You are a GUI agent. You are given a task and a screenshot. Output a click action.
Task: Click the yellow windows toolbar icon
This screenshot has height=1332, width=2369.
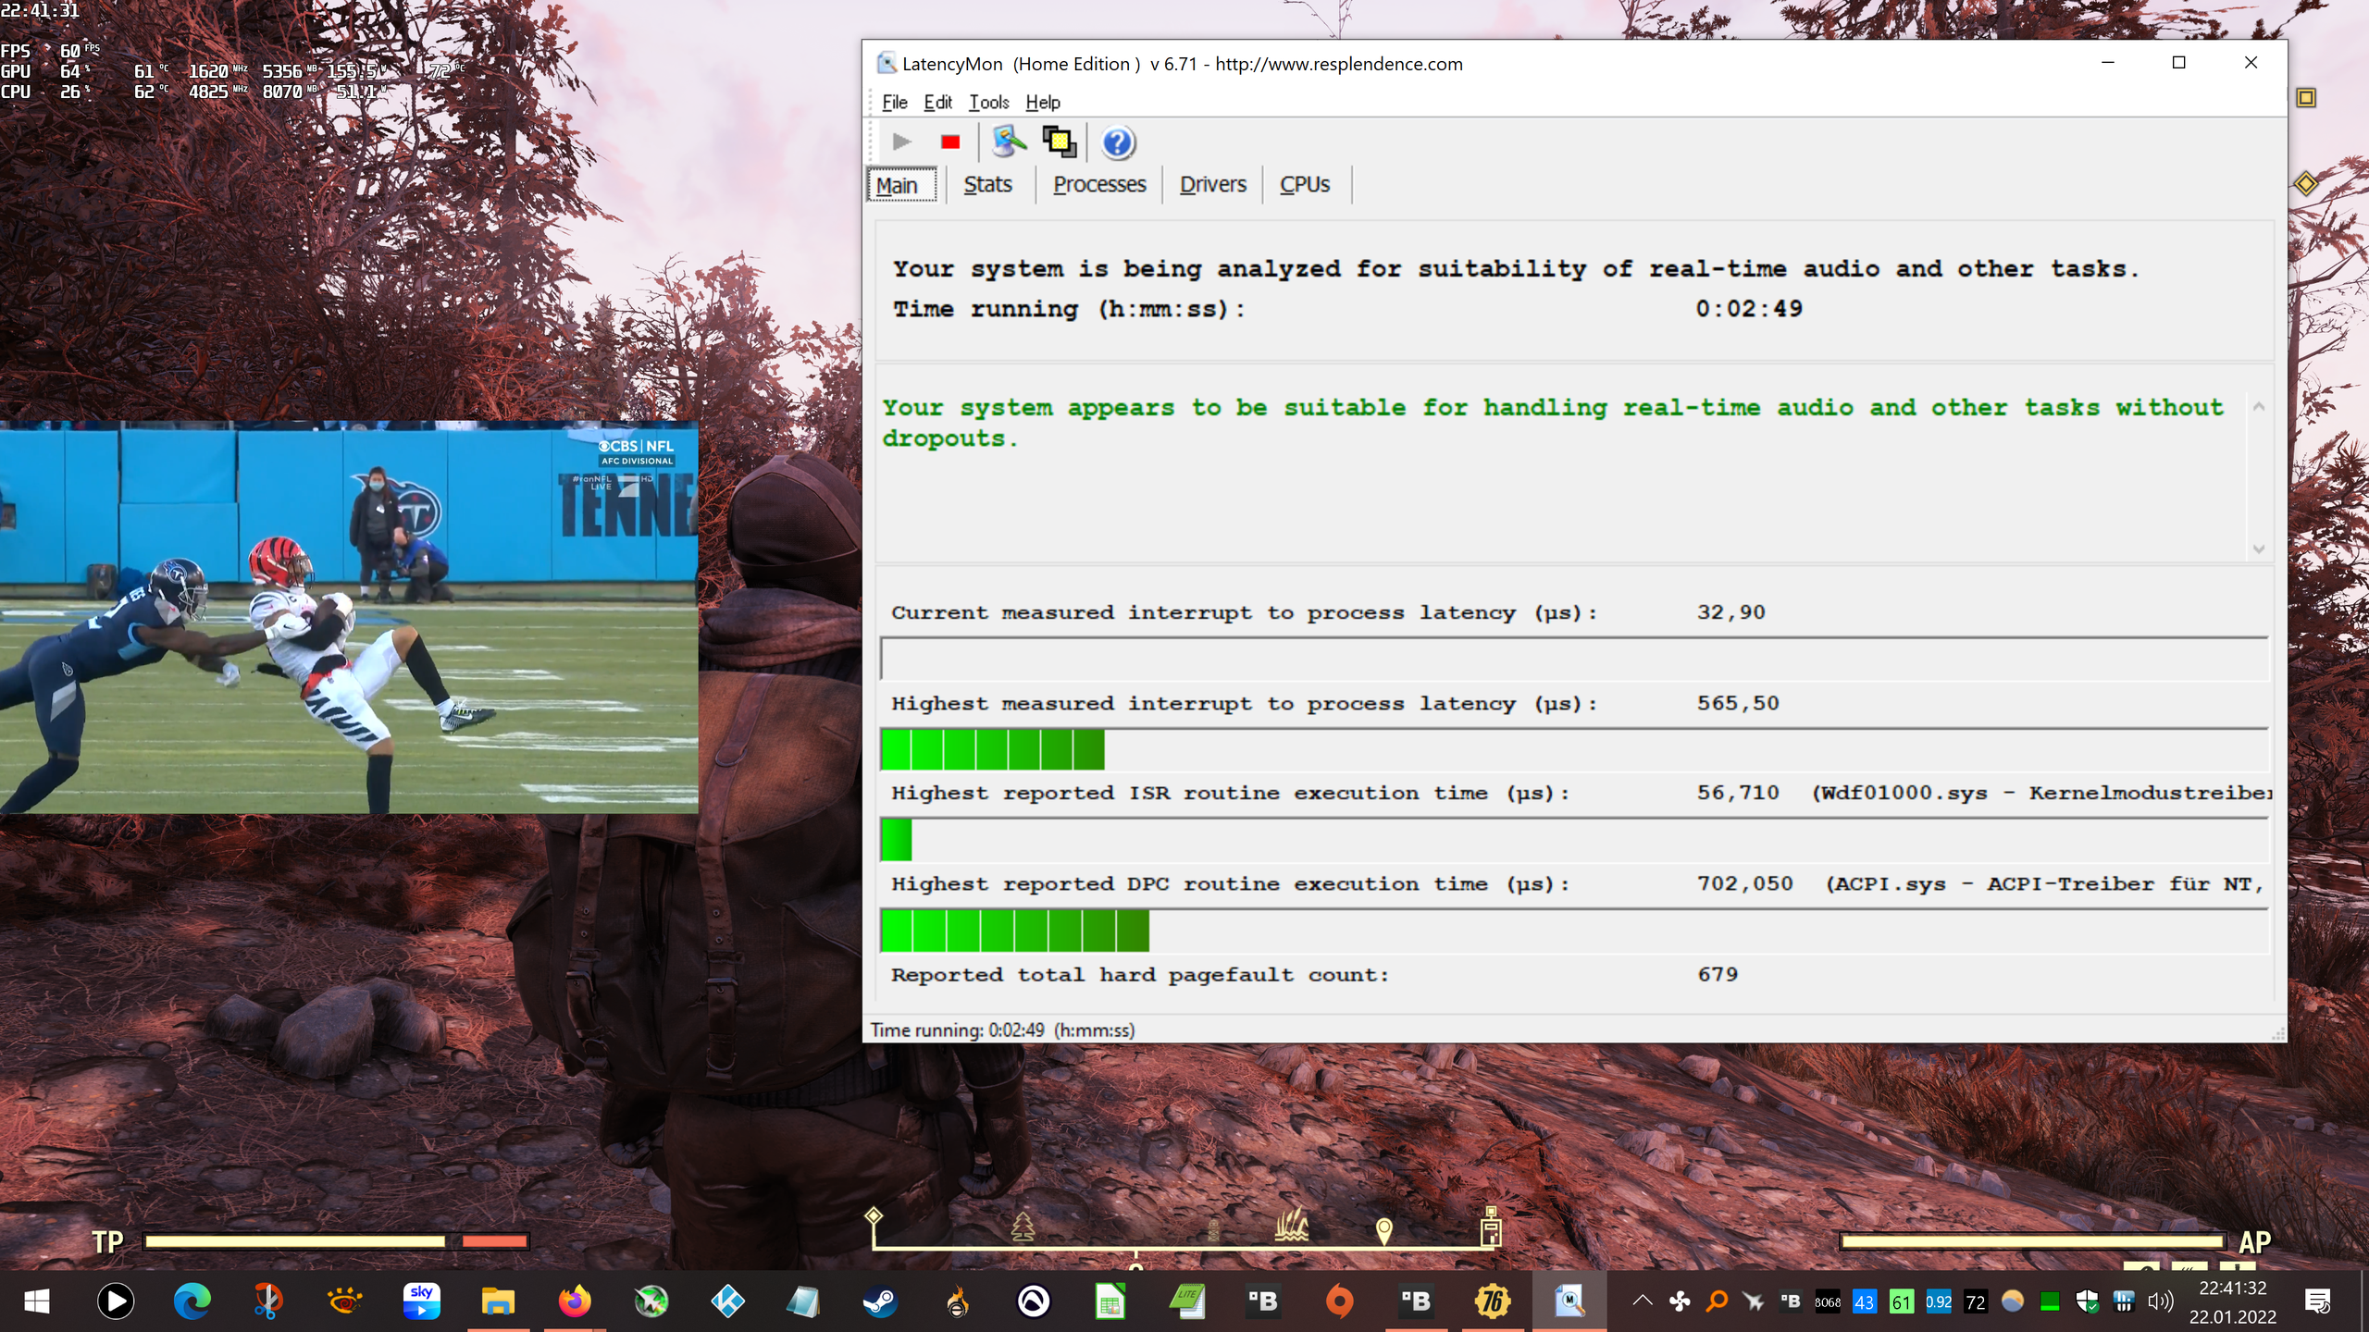(x=1059, y=142)
